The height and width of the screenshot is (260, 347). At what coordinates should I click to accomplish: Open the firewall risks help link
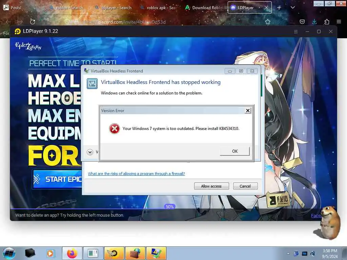[136, 174]
